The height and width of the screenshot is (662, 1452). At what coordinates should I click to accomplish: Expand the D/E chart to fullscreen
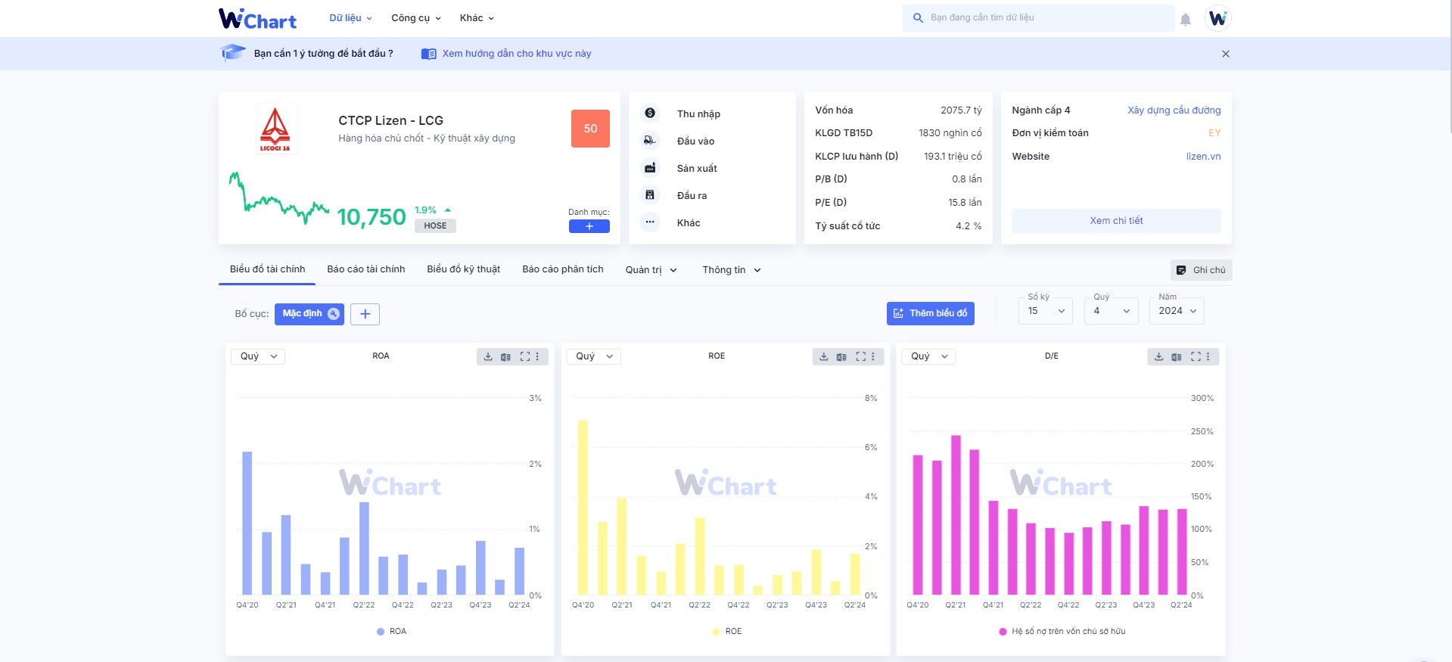coord(1195,356)
